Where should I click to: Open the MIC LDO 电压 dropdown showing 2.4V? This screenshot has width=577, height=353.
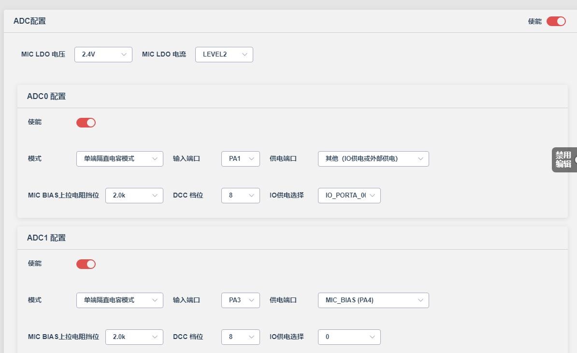(103, 55)
